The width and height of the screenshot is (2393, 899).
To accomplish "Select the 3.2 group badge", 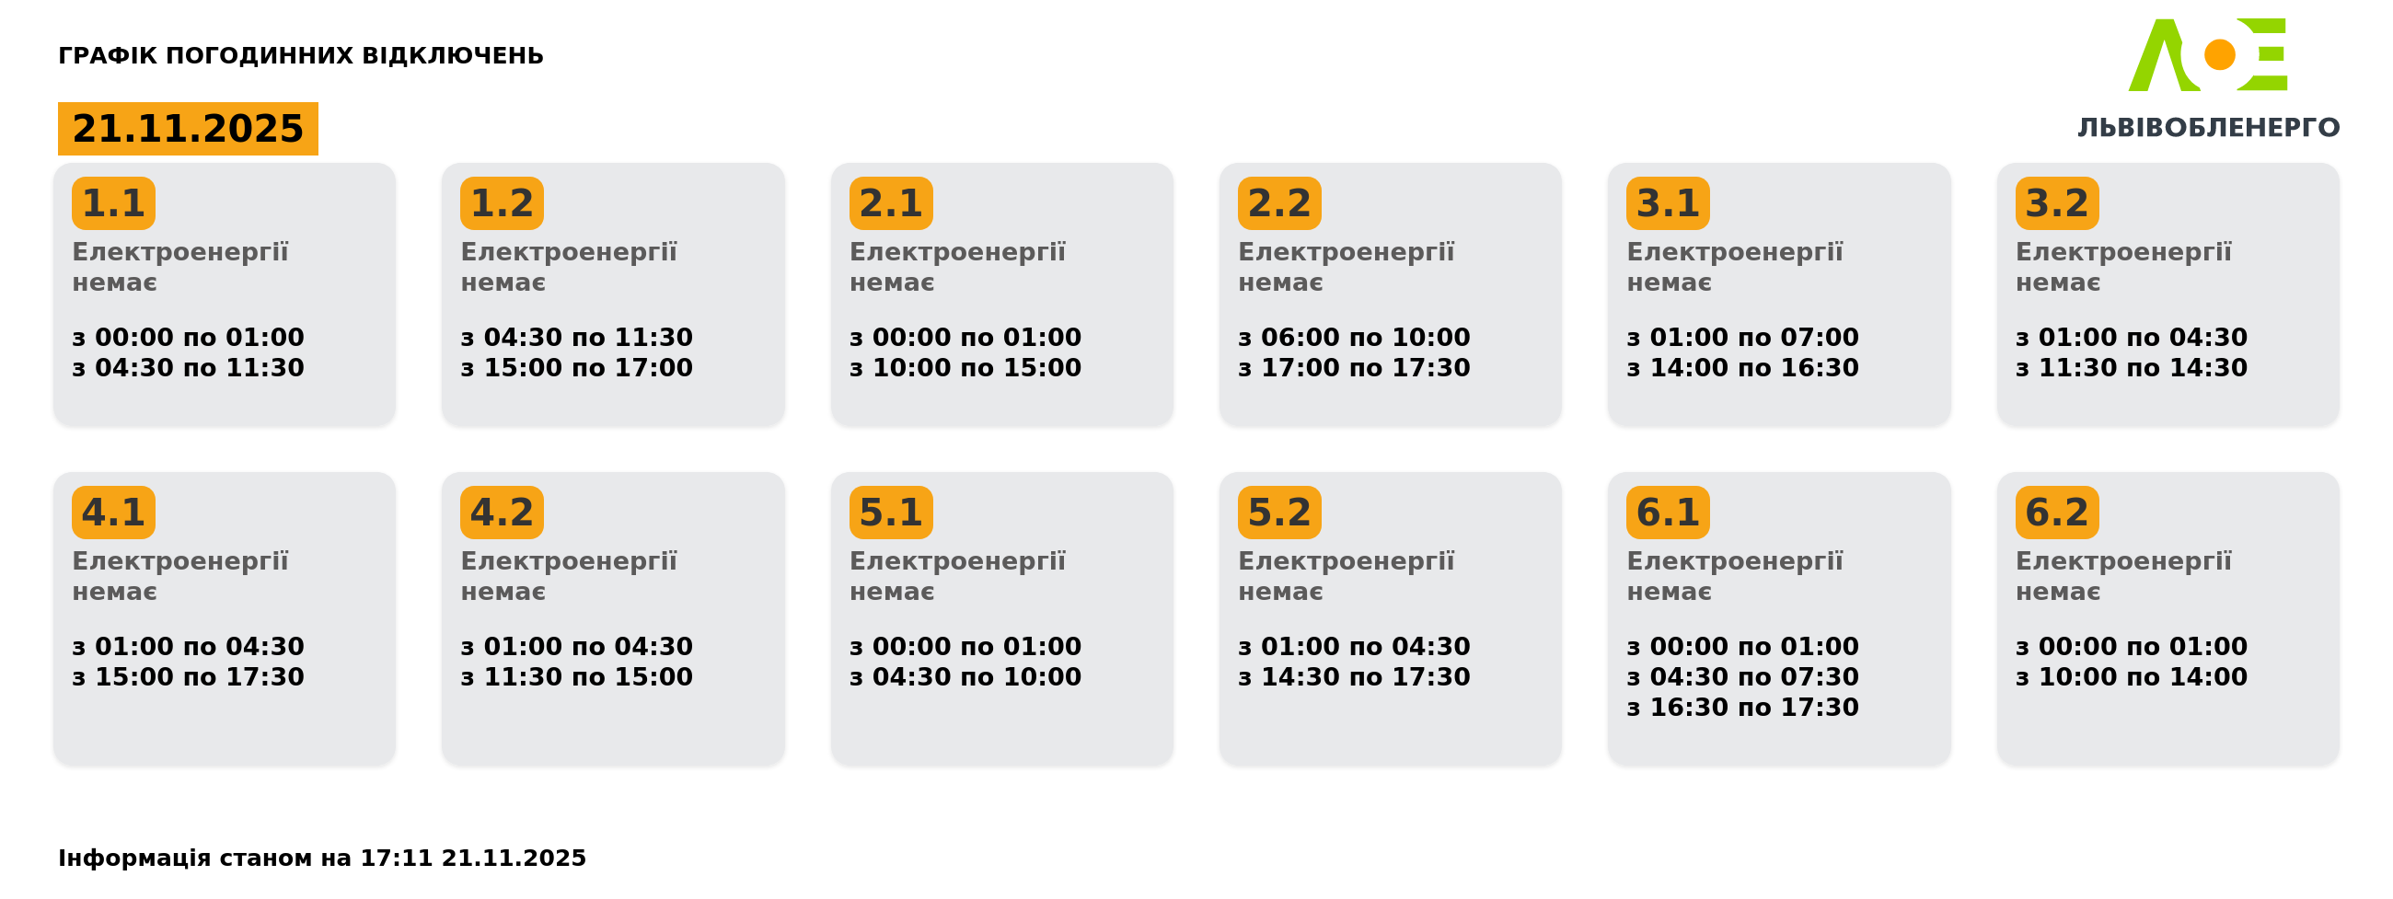I will coord(2057,203).
